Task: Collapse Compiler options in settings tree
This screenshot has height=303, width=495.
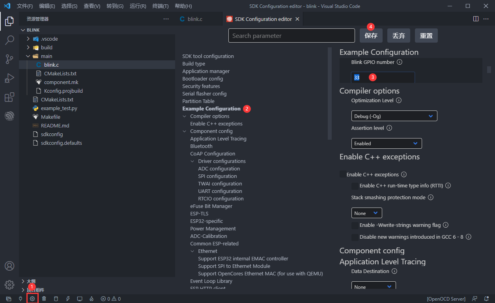Action: pos(184,116)
